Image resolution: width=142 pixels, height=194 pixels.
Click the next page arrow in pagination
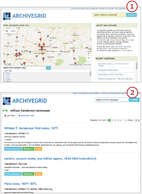pos(123,120)
